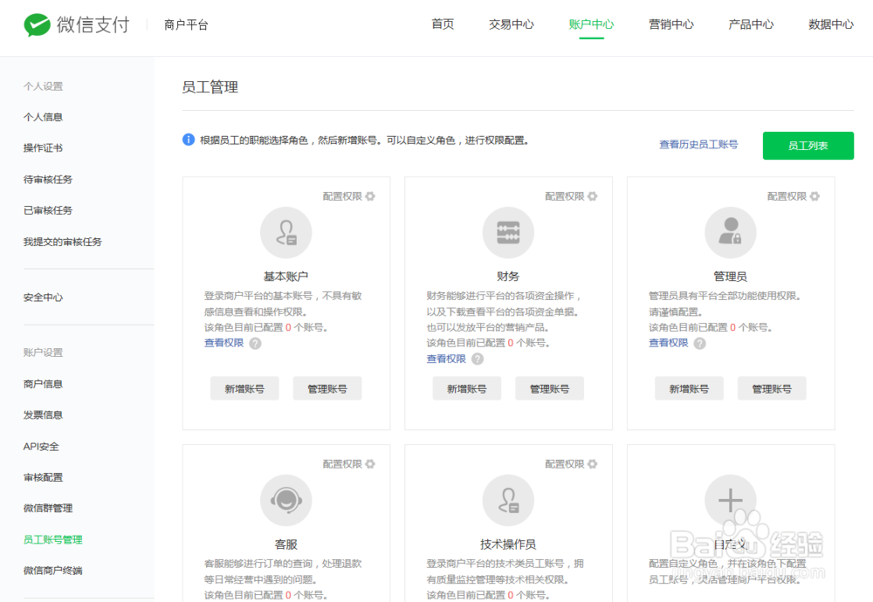Click the 财务 abacus icon
Screen dimensions: 873x602
tap(508, 232)
